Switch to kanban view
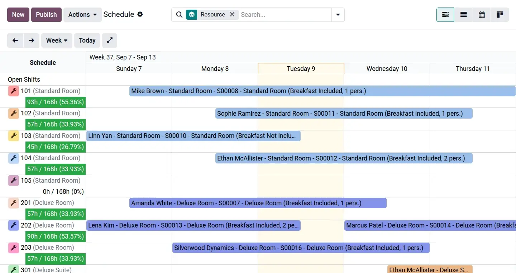Viewport: 516px width, 273px height. (500, 15)
